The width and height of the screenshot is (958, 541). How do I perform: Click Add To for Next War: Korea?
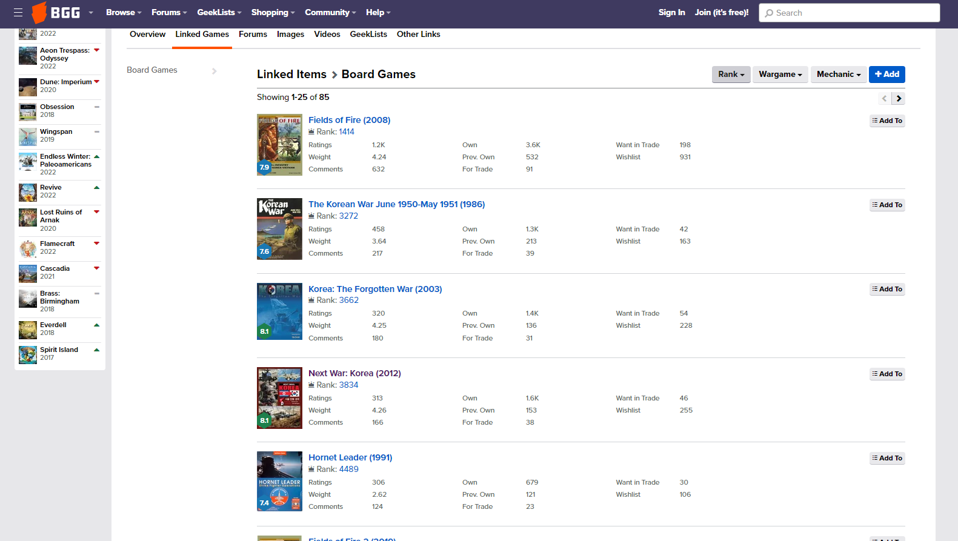(x=887, y=374)
